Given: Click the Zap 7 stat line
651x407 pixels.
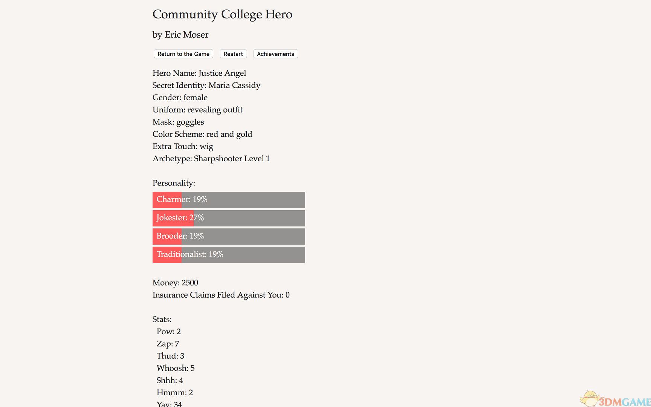Looking at the screenshot, I should [x=168, y=344].
